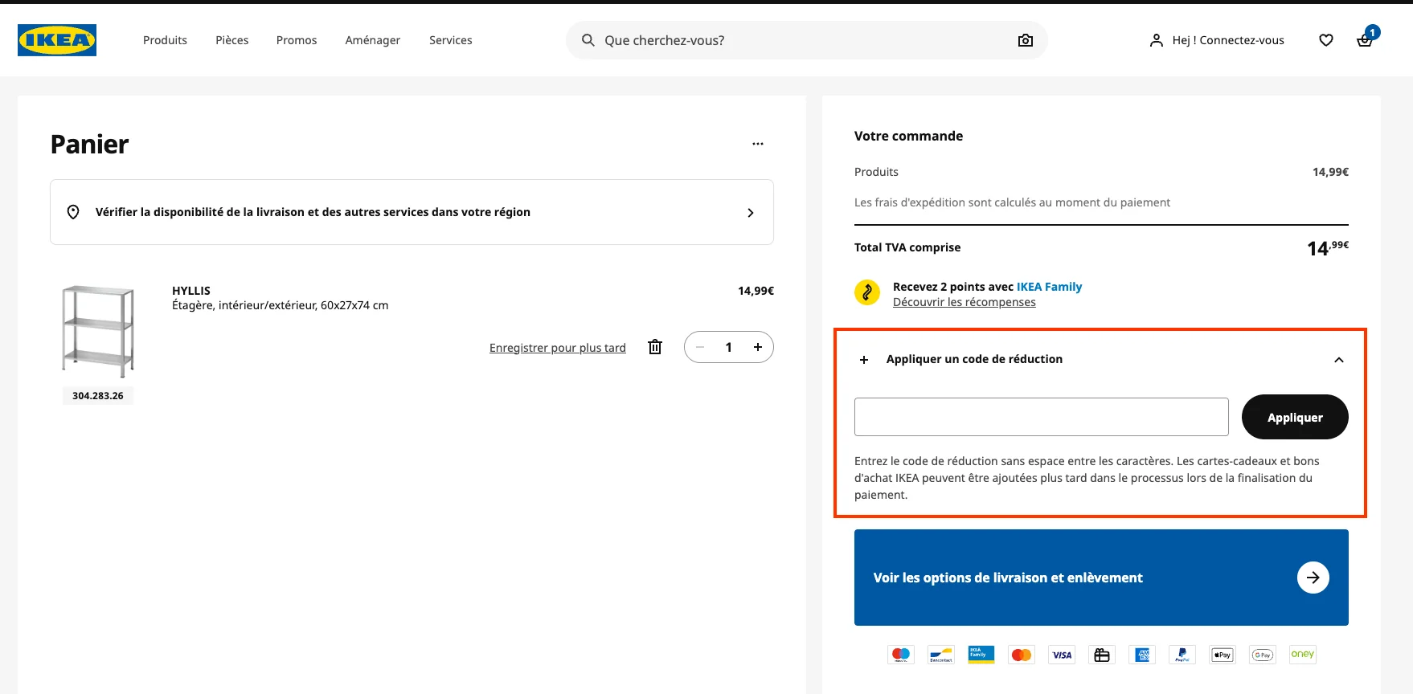Open the Panier three-dot options menu
Screen dimensions: 1413x694
pyautogui.click(x=758, y=144)
